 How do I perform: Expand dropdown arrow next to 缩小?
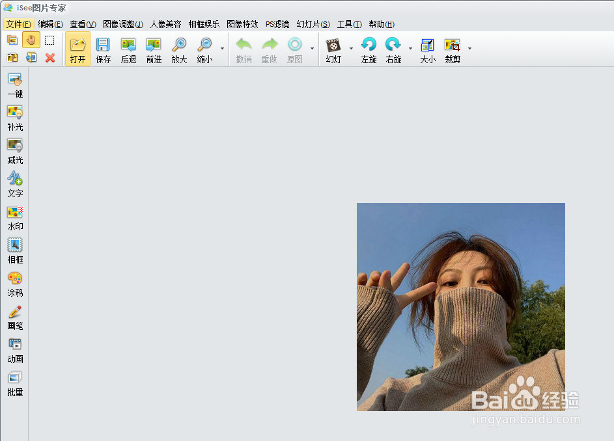[223, 49]
